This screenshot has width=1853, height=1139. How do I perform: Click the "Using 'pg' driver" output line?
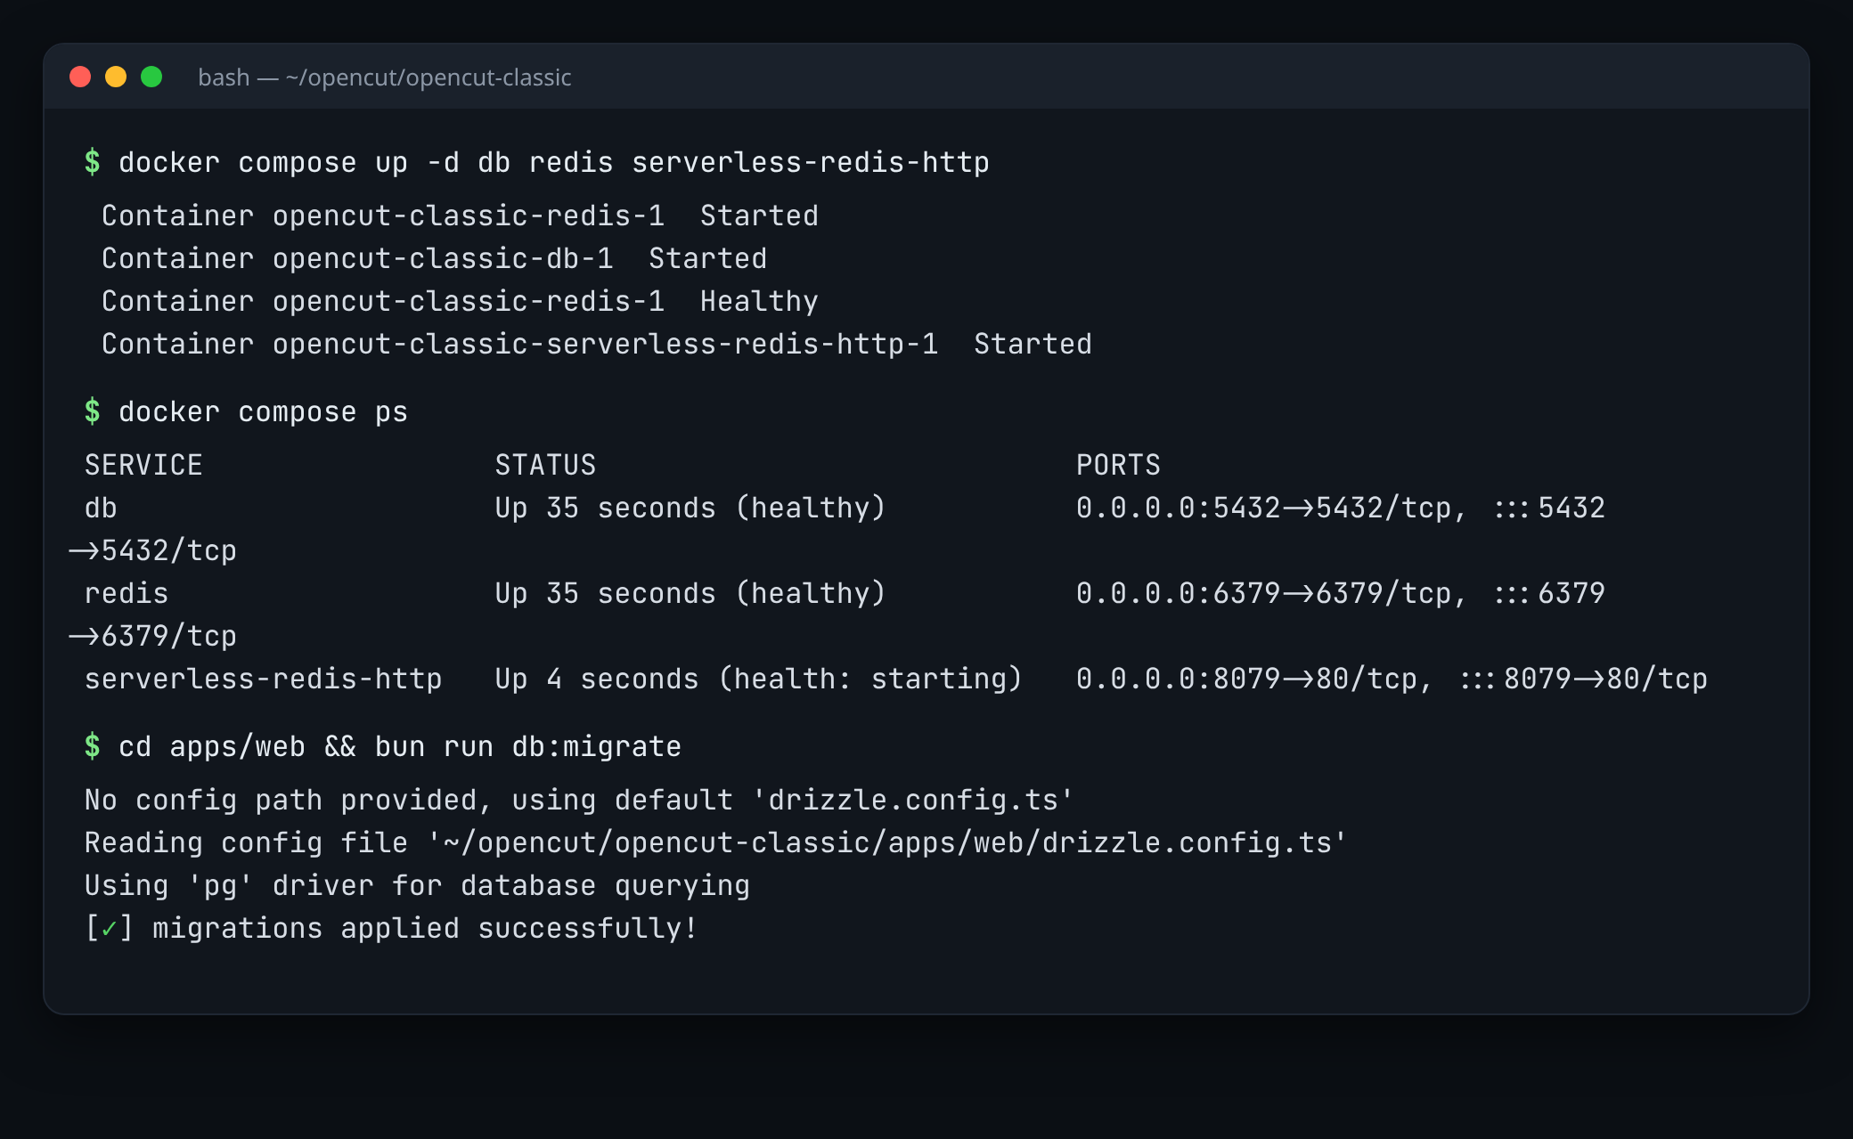(x=417, y=885)
